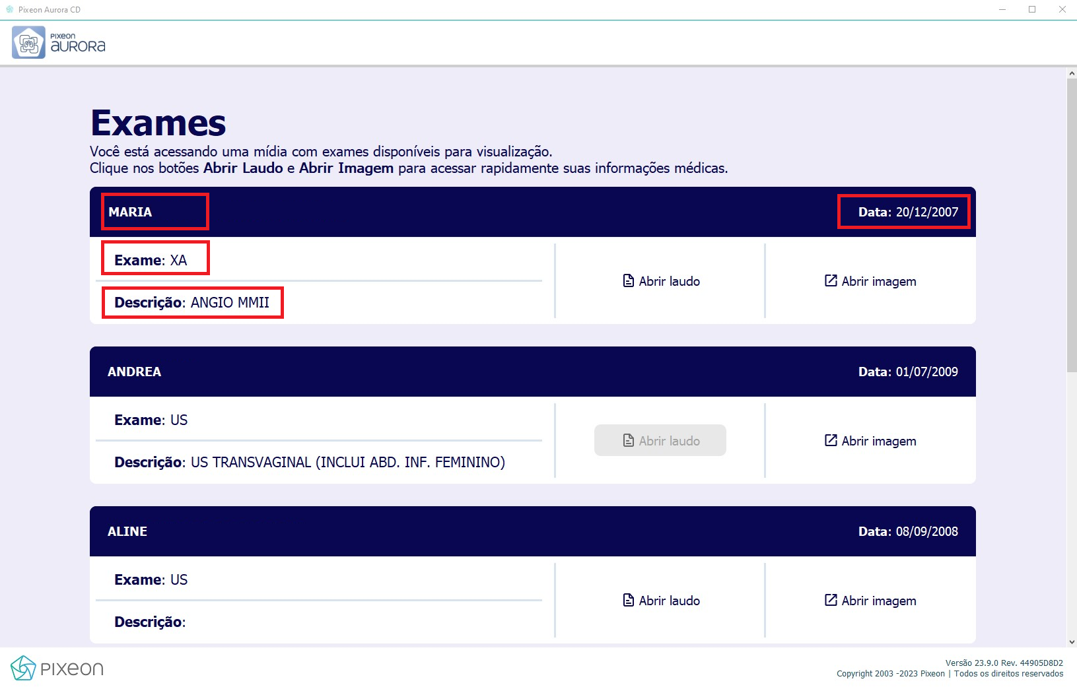Click the date 01/07/2009
1077x689 pixels.
click(927, 372)
